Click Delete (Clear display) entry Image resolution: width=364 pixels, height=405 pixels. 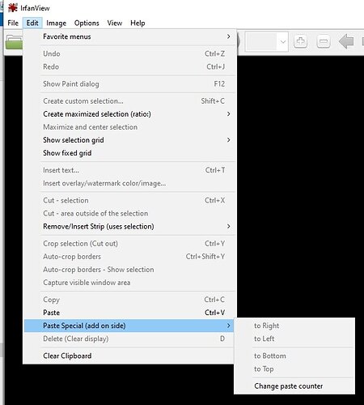click(x=129, y=339)
